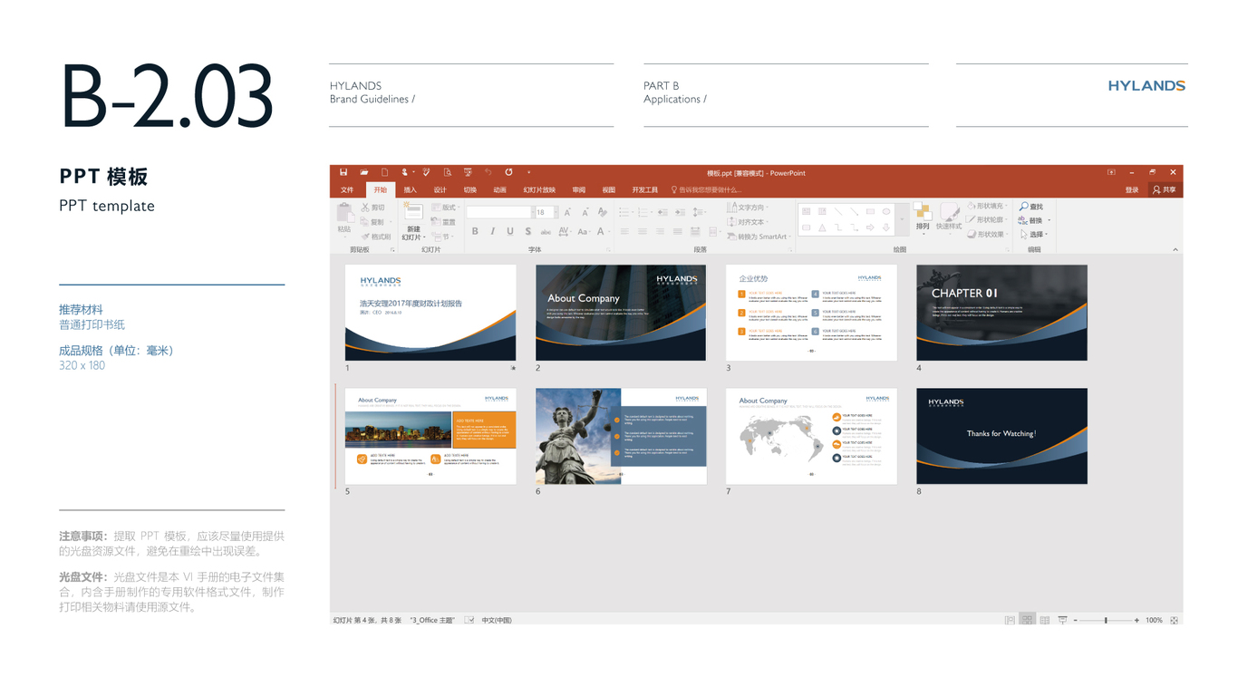This screenshot has height=696, width=1238.
Task: Switch to Normal view from status bar
Action: (1010, 620)
